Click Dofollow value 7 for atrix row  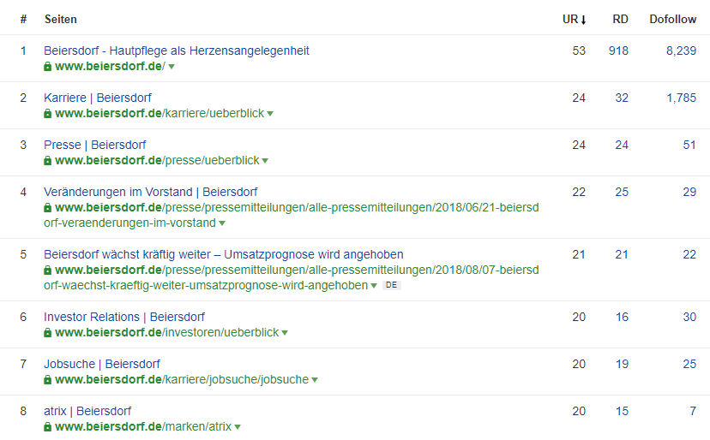693,411
